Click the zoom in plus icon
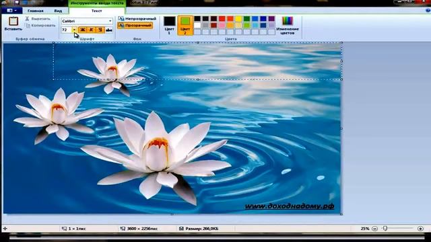This screenshot has width=431, height=242. pos(420,229)
